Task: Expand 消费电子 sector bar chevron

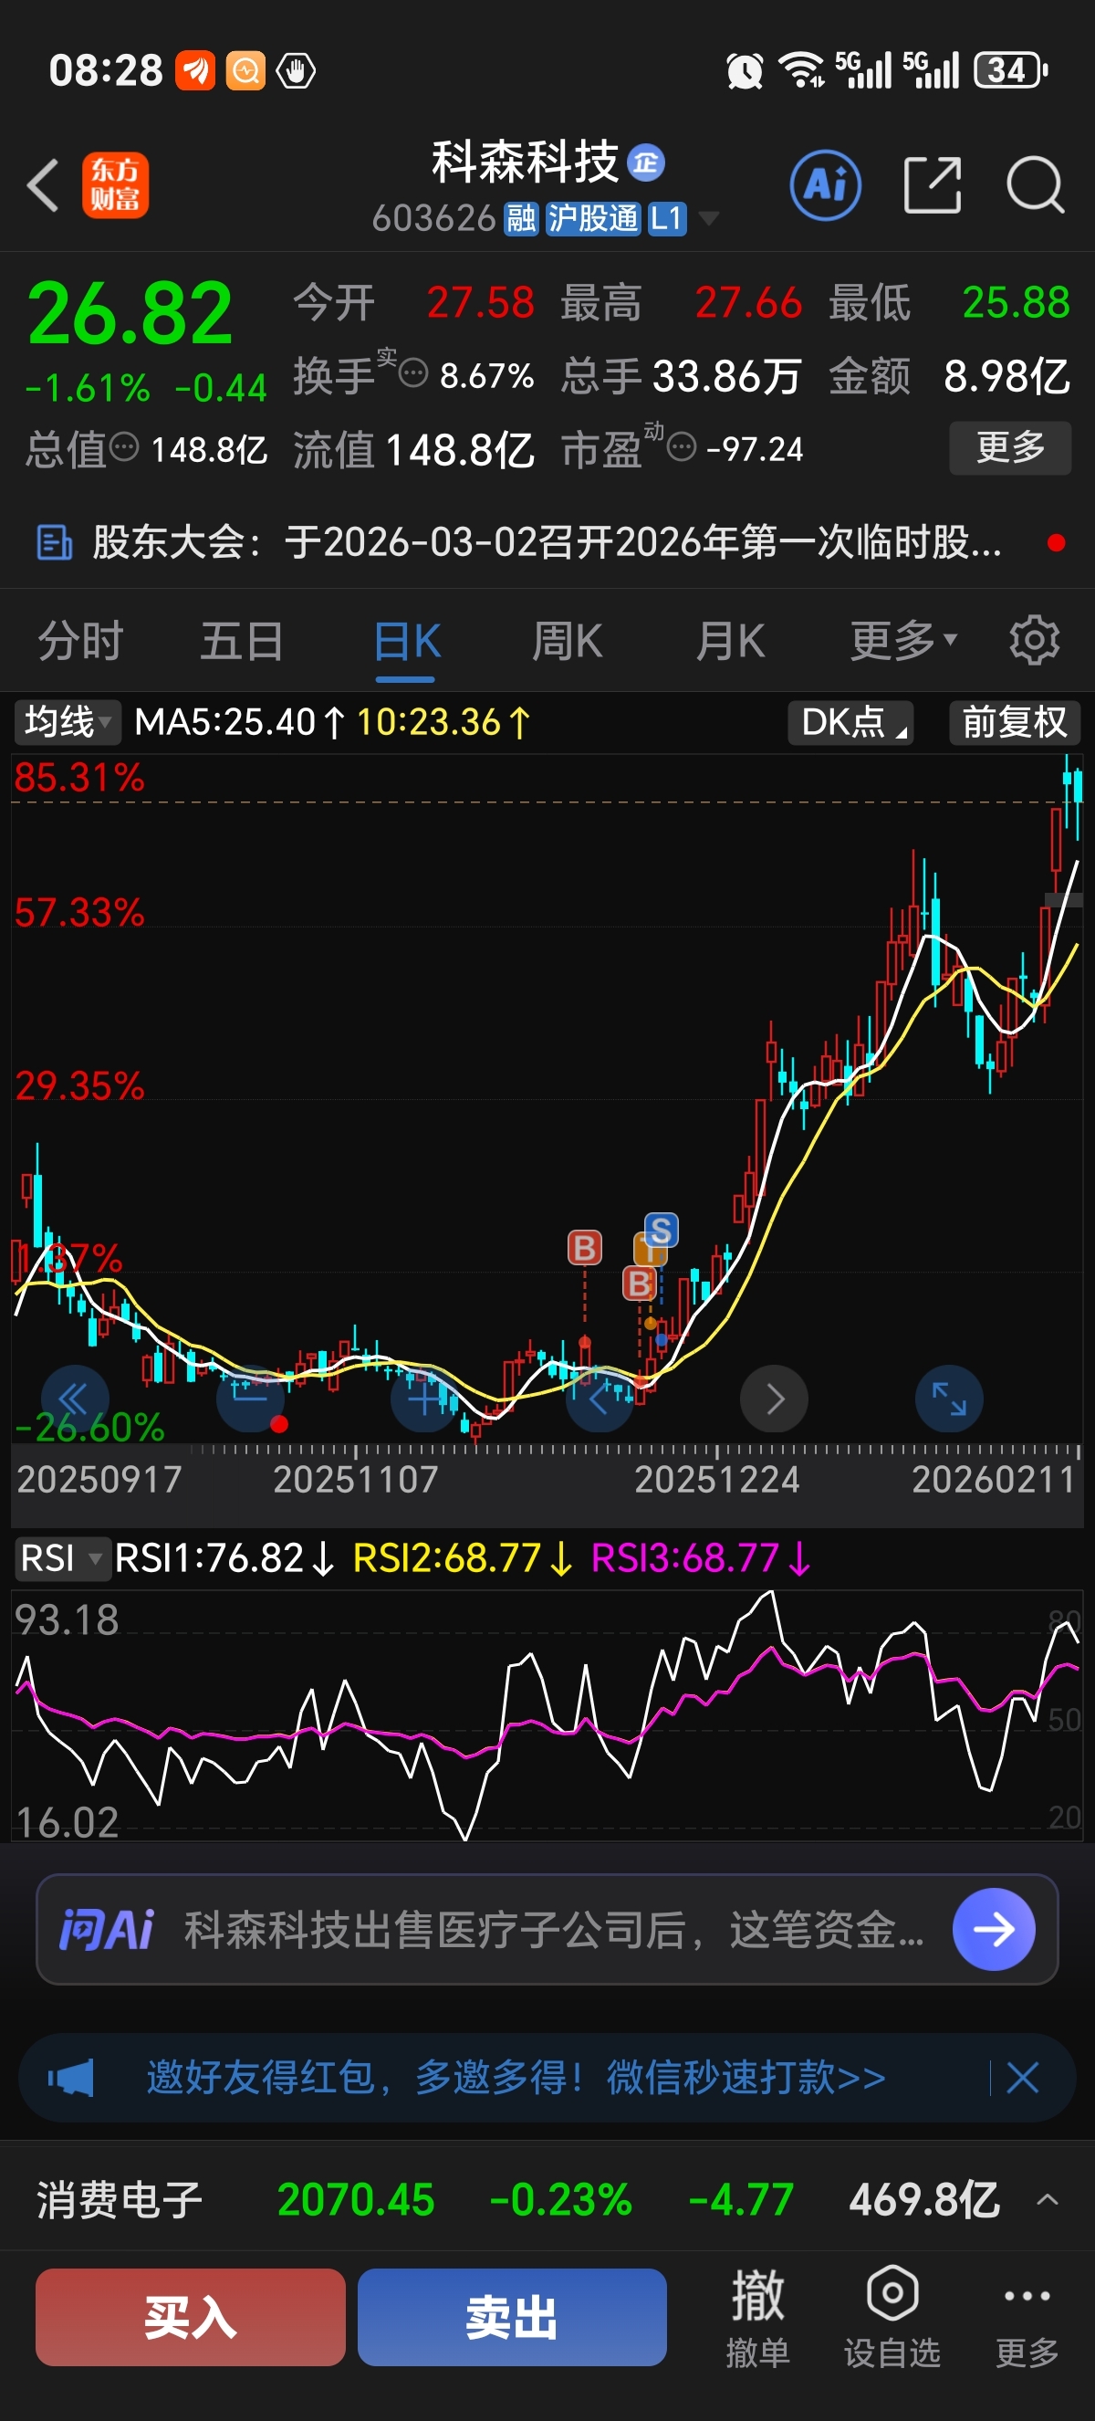Action: [x=1048, y=2200]
